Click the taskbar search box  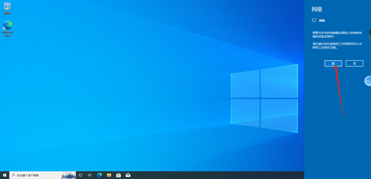point(43,175)
